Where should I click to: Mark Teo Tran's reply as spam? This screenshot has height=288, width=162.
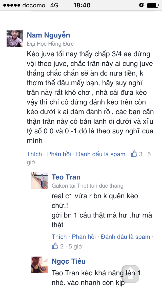pyautogui.click(x=126, y=237)
